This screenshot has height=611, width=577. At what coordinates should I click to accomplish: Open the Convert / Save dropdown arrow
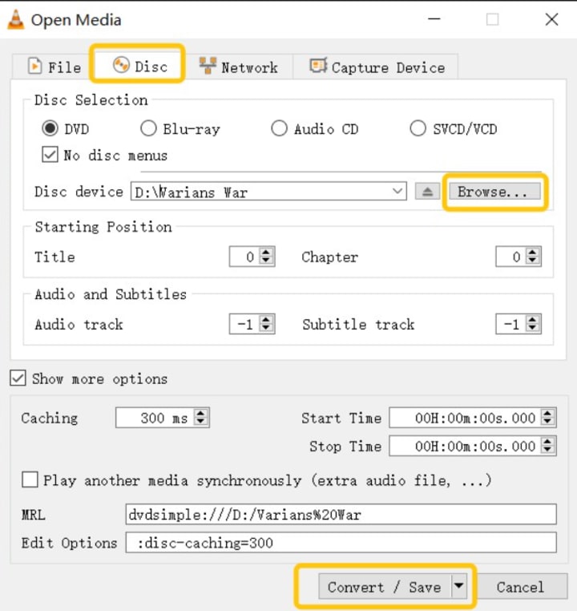(x=459, y=585)
